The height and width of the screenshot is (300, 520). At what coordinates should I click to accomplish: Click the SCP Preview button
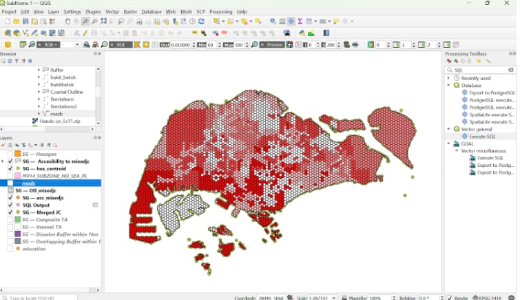tap(273, 45)
